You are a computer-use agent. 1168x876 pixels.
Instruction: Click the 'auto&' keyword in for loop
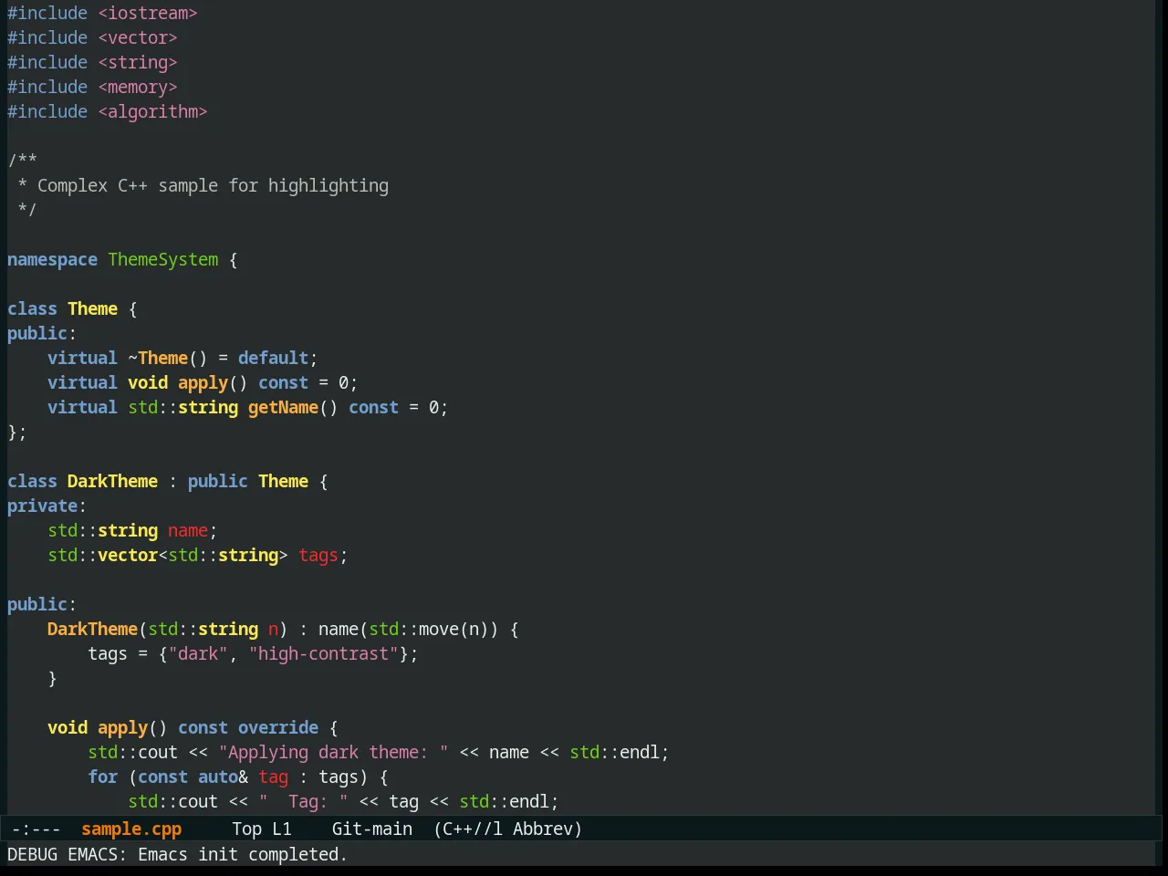223,777
